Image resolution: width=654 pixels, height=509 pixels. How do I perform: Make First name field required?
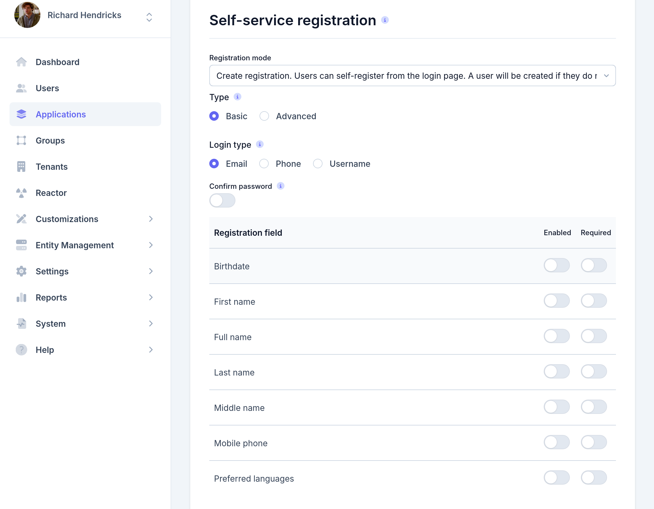594,301
